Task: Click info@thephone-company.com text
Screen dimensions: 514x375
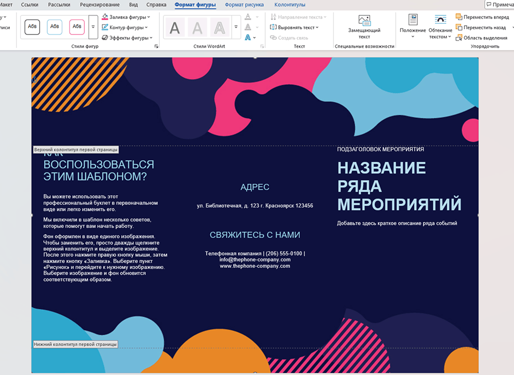Action: [x=255, y=260]
